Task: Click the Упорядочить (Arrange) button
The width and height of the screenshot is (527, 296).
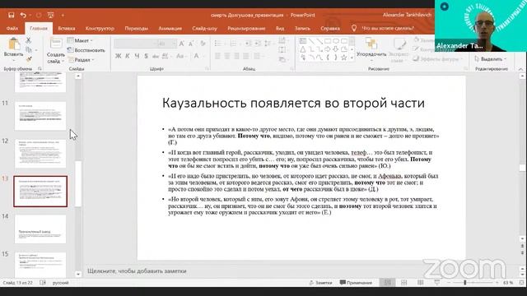Action: [x=371, y=49]
